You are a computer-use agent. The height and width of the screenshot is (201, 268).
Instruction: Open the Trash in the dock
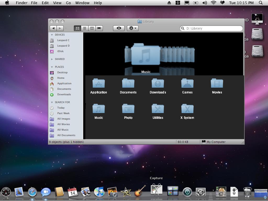point(248,192)
